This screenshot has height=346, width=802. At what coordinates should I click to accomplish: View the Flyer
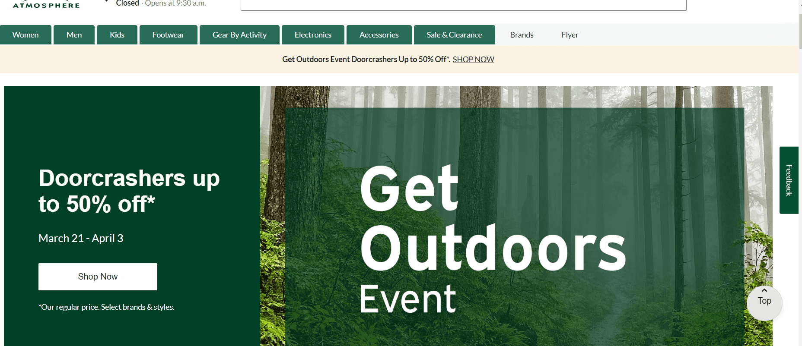click(x=570, y=35)
